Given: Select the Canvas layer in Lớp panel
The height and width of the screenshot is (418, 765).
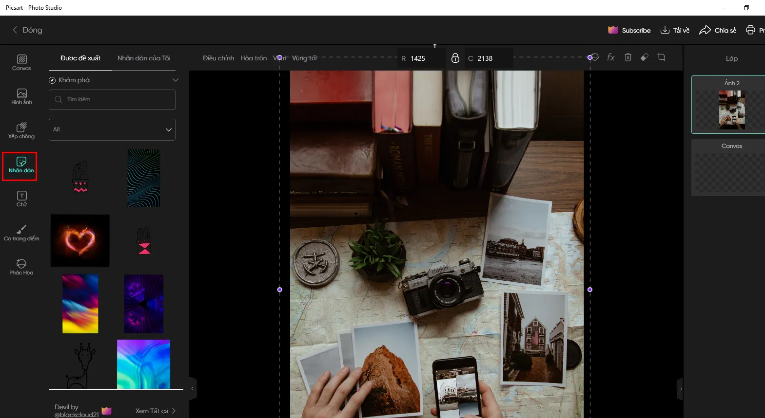Looking at the screenshot, I should point(728,167).
